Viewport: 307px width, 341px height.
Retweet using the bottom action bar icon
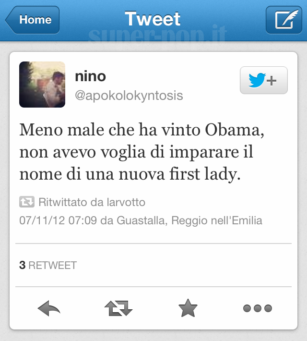coord(118,308)
